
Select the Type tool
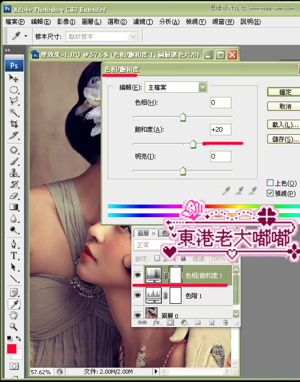[13, 256]
